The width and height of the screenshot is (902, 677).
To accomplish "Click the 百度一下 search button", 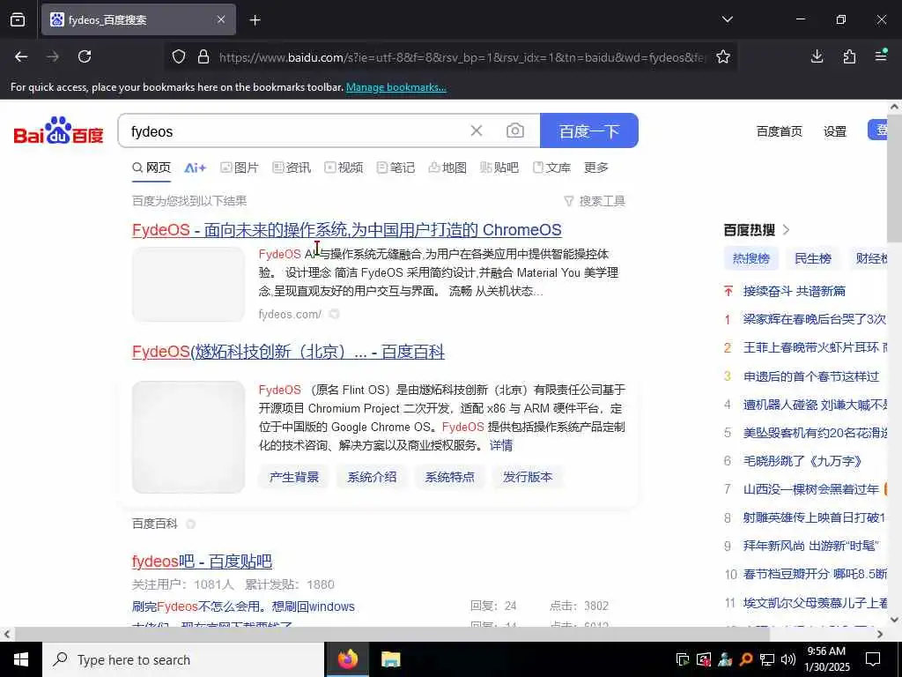I will click(x=589, y=130).
